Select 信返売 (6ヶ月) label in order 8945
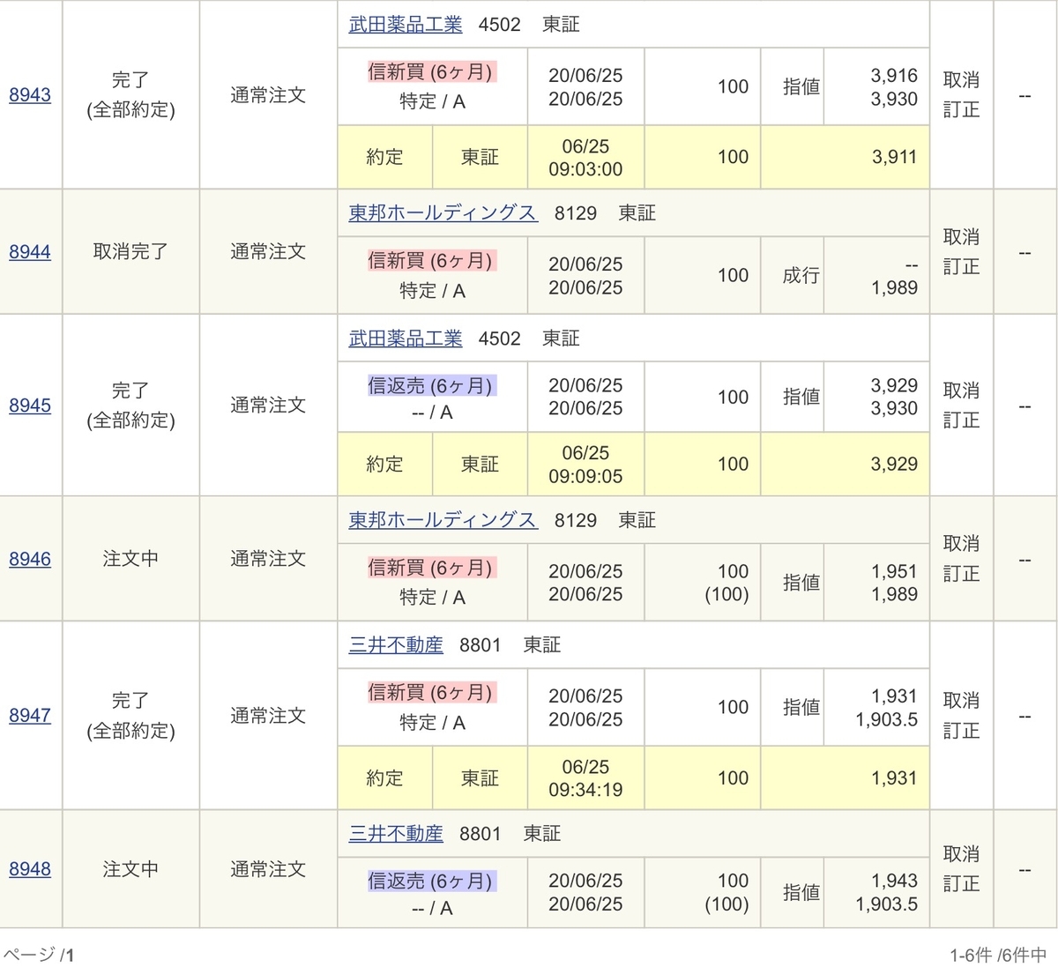The image size is (1058, 967). click(432, 386)
